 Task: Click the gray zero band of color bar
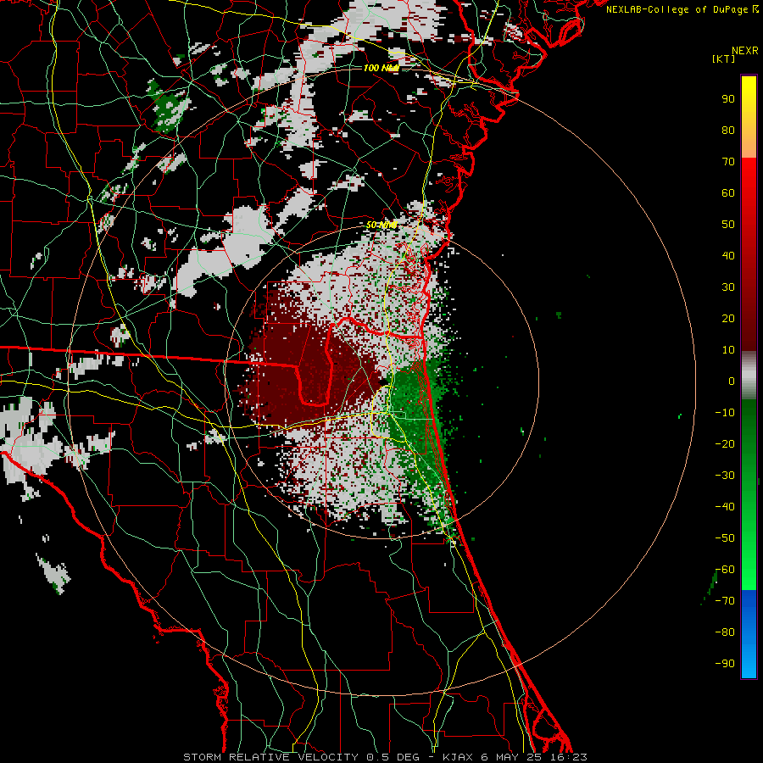point(749,376)
